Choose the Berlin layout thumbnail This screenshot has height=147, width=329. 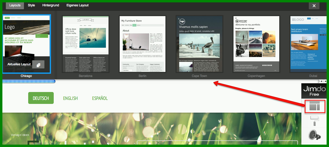[142, 44]
